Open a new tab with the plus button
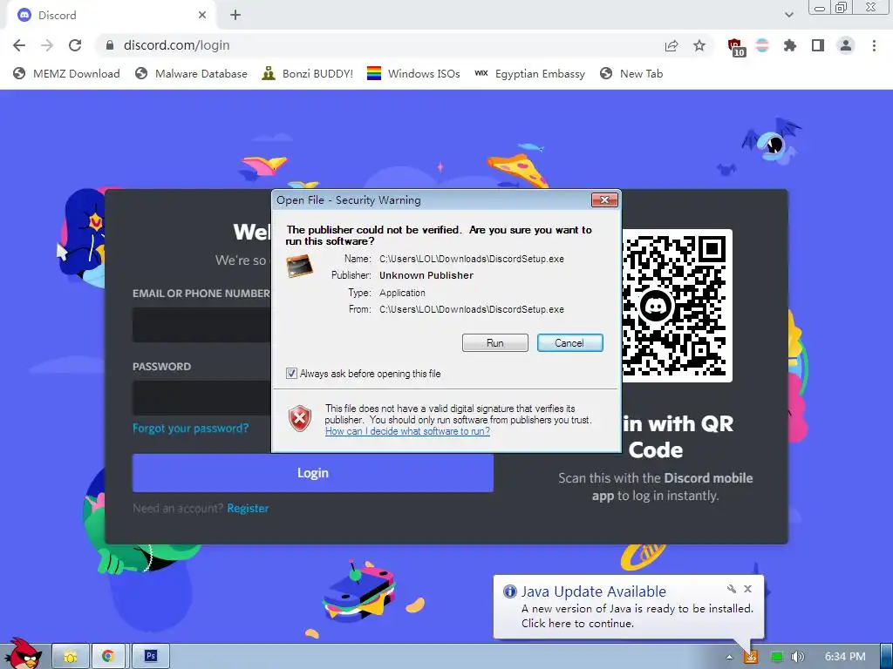 235,16
